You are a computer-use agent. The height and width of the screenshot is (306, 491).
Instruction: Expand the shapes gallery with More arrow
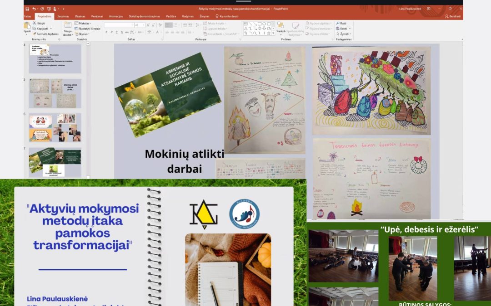pyautogui.click(x=273, y=33)
